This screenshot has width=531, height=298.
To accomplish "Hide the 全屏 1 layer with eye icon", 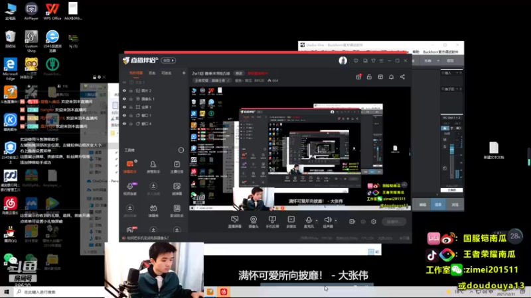I will point(124,107).
